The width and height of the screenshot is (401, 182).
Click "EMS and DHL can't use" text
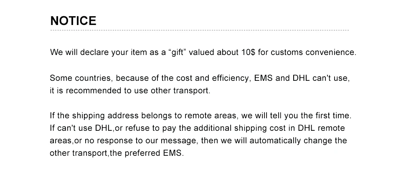302,78
